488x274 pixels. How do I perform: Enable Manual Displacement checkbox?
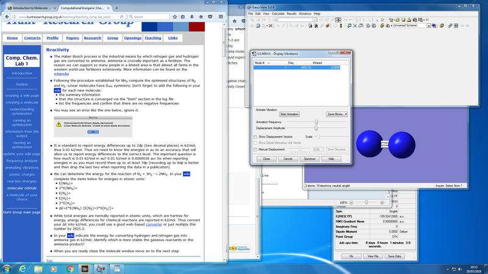(256, 149)
